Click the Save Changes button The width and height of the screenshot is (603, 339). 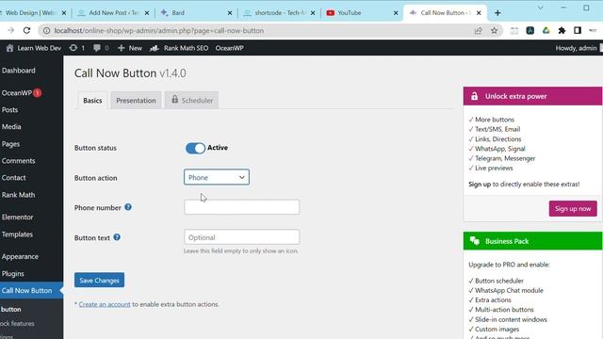click(x=99, y=281)
